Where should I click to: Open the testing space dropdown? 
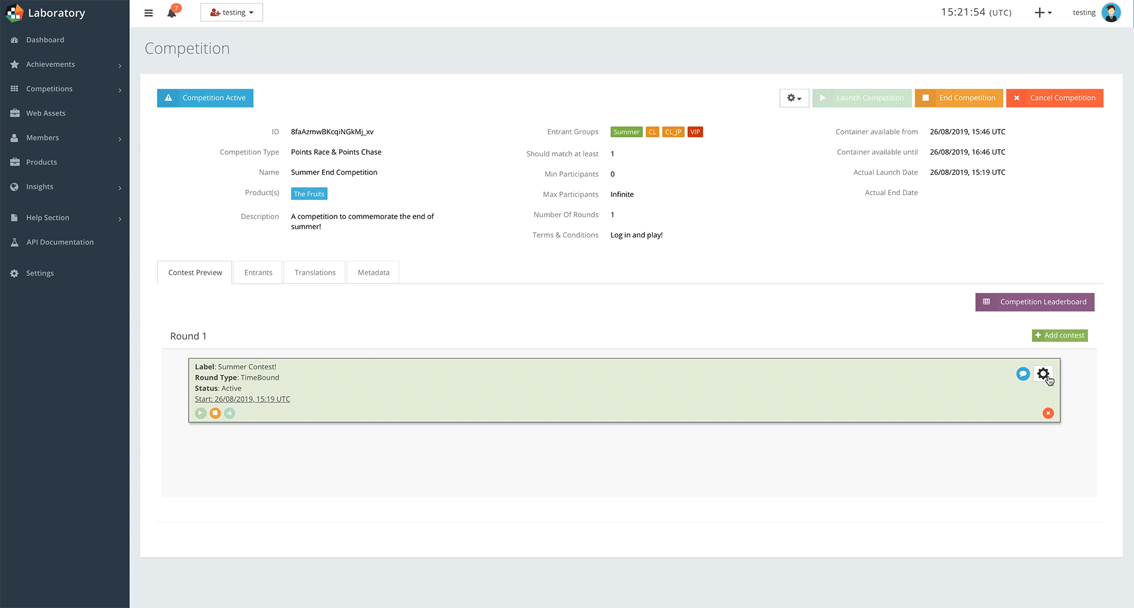click(x=232, y=13)
